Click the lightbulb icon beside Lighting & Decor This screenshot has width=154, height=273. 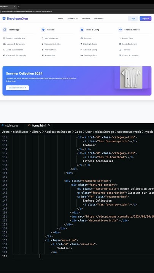81,44
